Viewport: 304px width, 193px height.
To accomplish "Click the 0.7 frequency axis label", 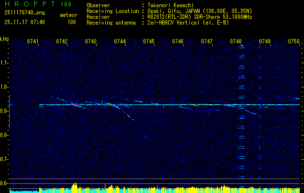I will [x=4, y=159].
